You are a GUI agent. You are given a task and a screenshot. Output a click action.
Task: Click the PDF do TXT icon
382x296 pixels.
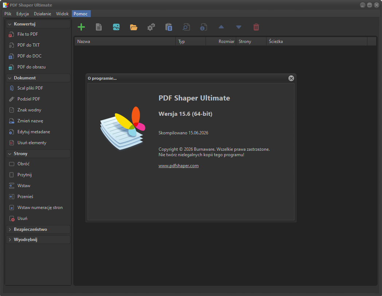[11, 45]
